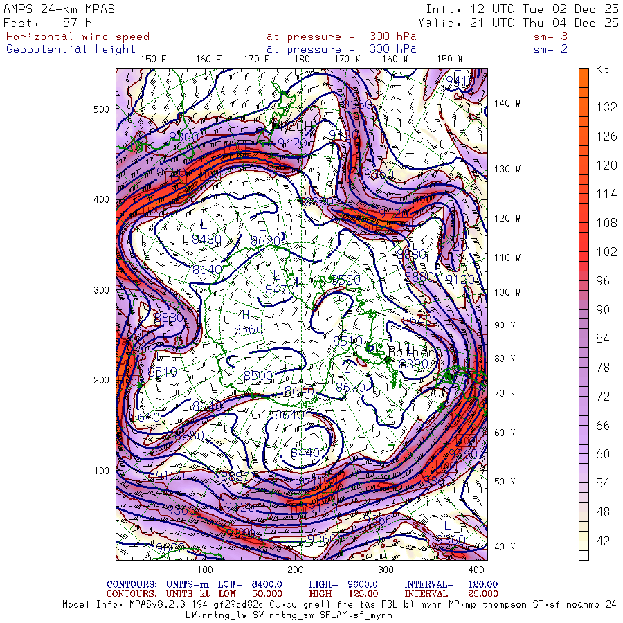The image size is (623, 623).
Task: Click the red "LOW= 50.000" contour info
Action: coord(251,594)
